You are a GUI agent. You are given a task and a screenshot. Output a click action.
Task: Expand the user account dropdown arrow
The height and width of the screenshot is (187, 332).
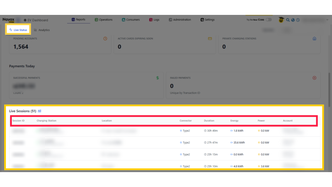327,20
